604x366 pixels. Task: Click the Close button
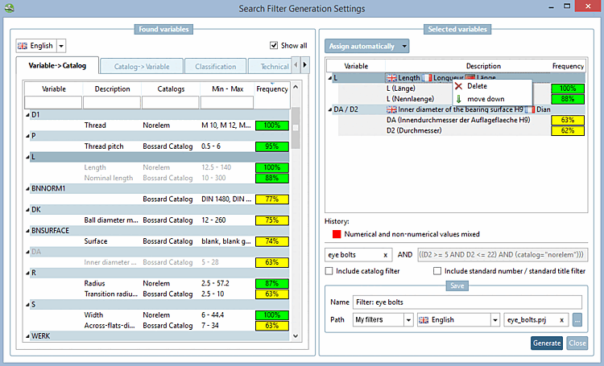coord(577,343)
